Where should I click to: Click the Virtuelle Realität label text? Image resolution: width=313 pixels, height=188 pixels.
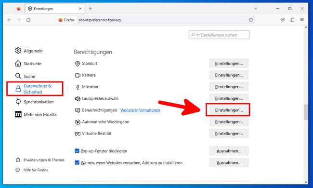(97, 134)
